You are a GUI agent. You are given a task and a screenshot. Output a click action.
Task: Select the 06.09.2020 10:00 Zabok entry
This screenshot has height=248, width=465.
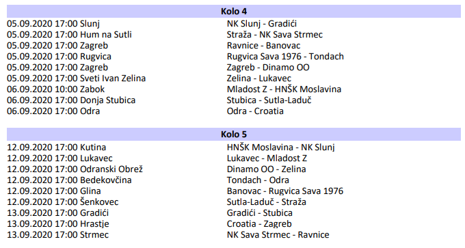56,89
